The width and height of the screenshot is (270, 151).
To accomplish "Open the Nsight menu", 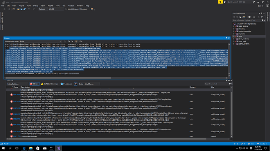I will (x=50, y=6).
